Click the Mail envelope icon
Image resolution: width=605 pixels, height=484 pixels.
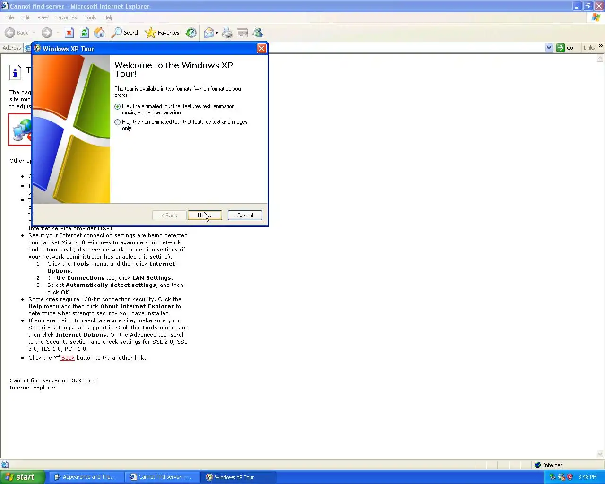pos(208,33)
